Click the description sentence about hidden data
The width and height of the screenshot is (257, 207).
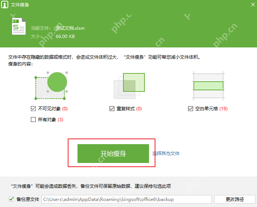tap(104, 57)
